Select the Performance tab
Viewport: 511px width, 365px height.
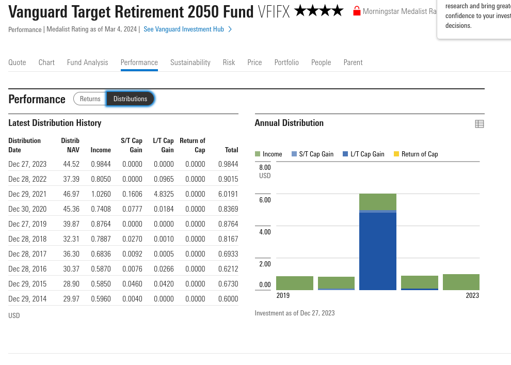click(139, 62)
